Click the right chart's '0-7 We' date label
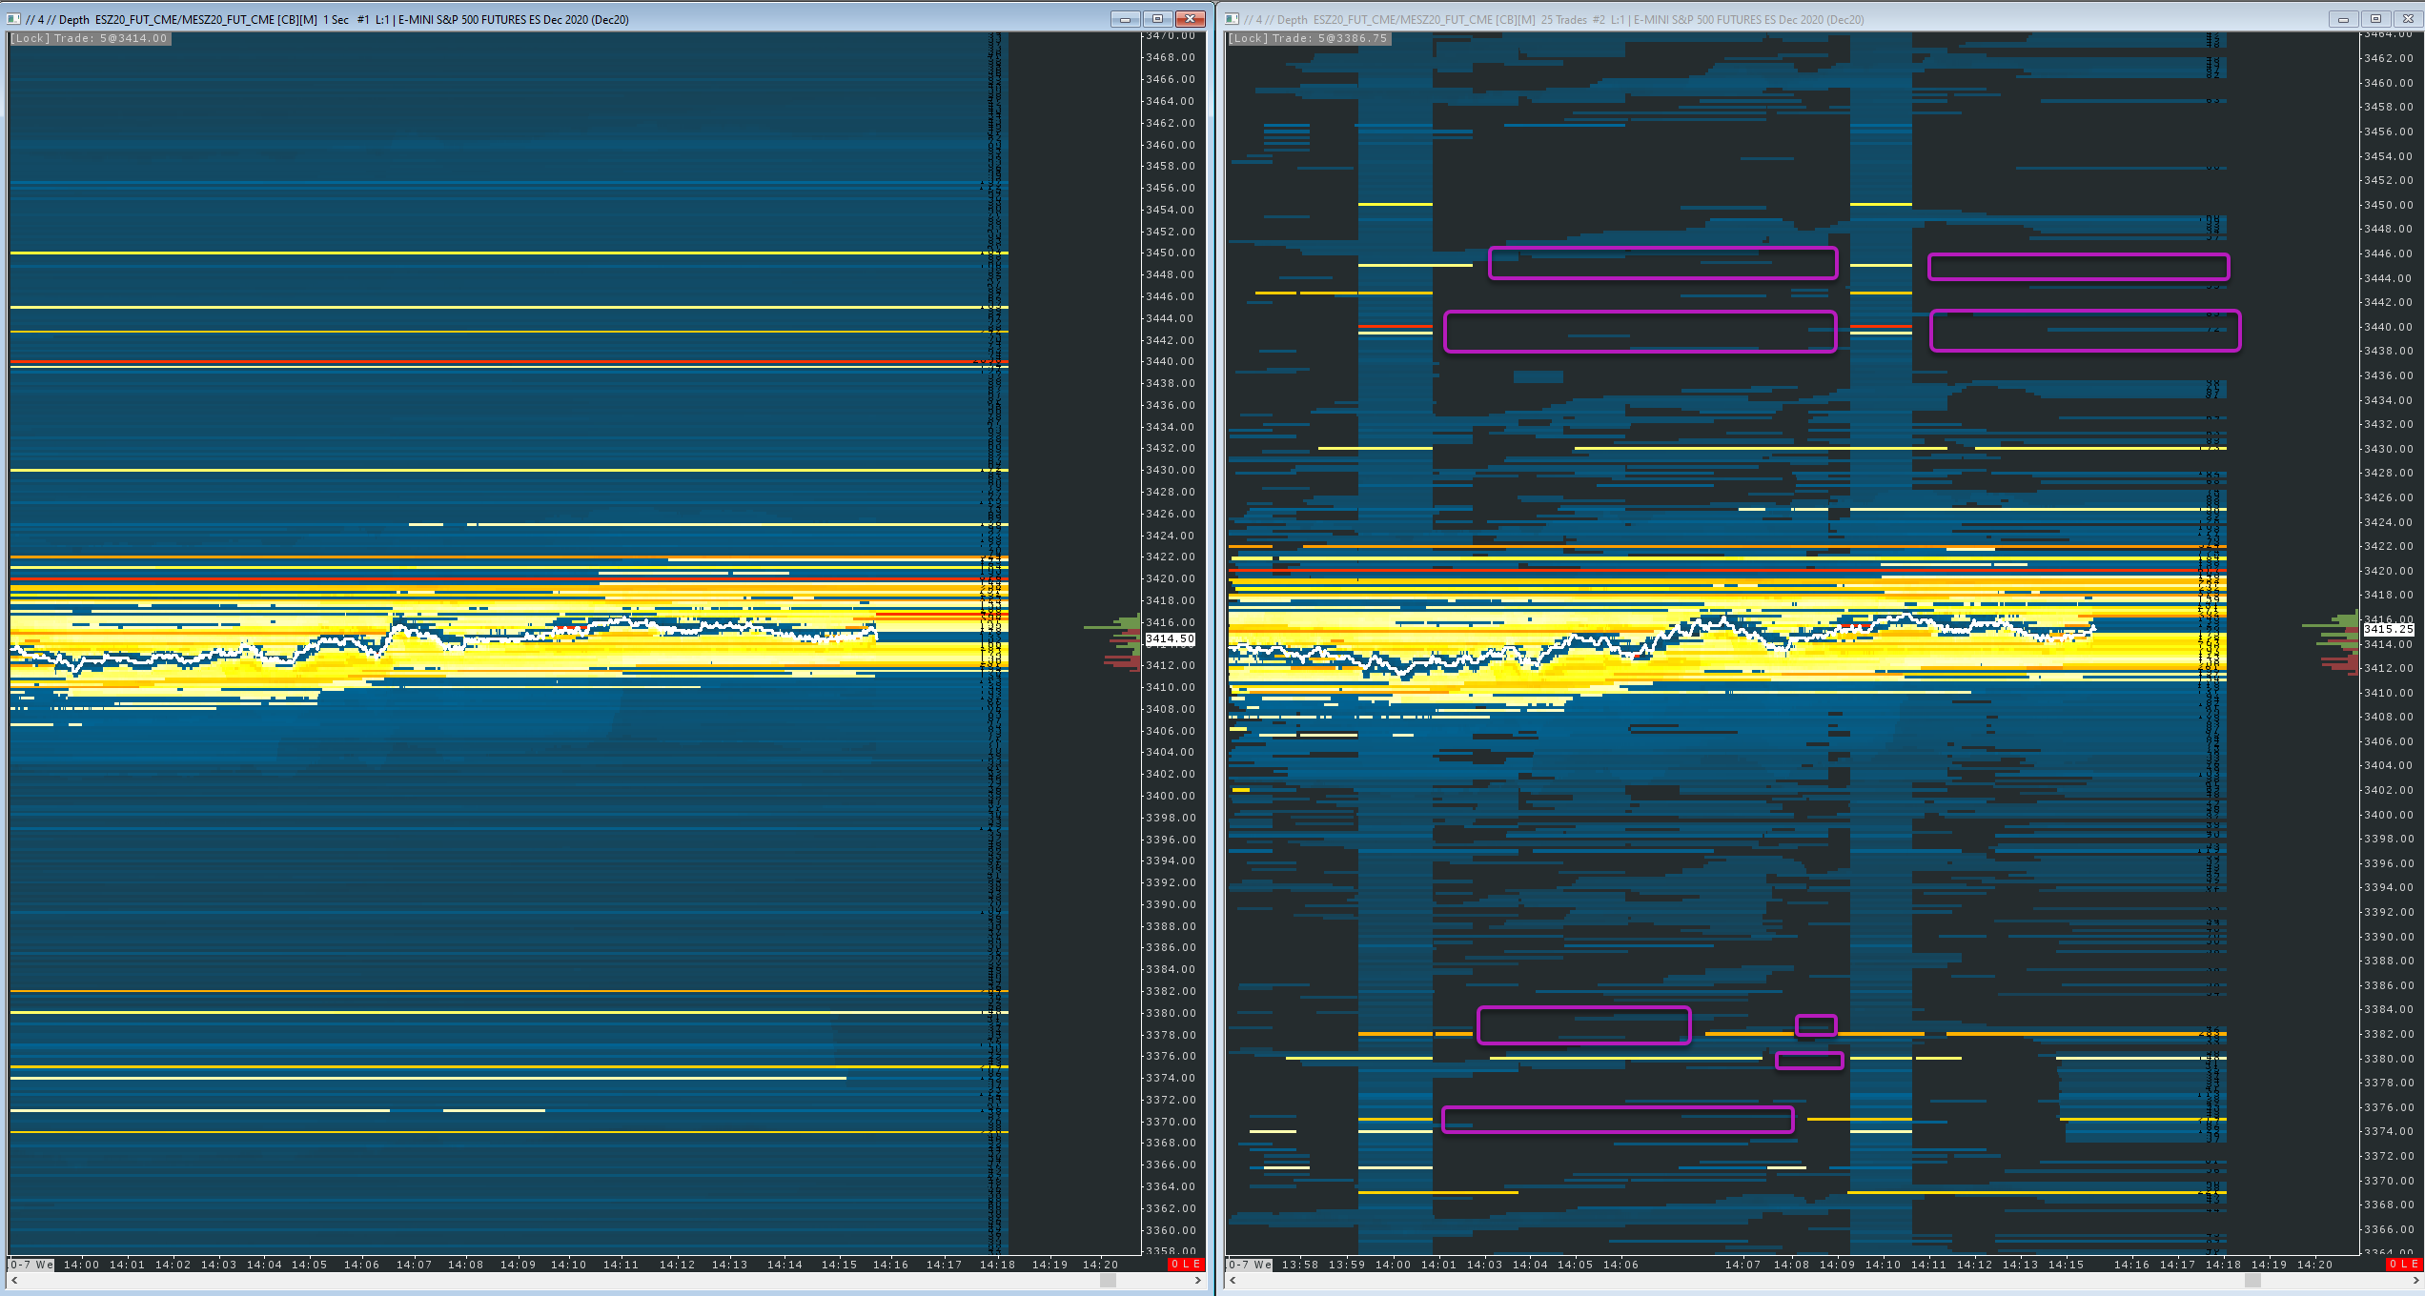The height and width of the screenshot is (1296, 2425). point(1250,1265)
